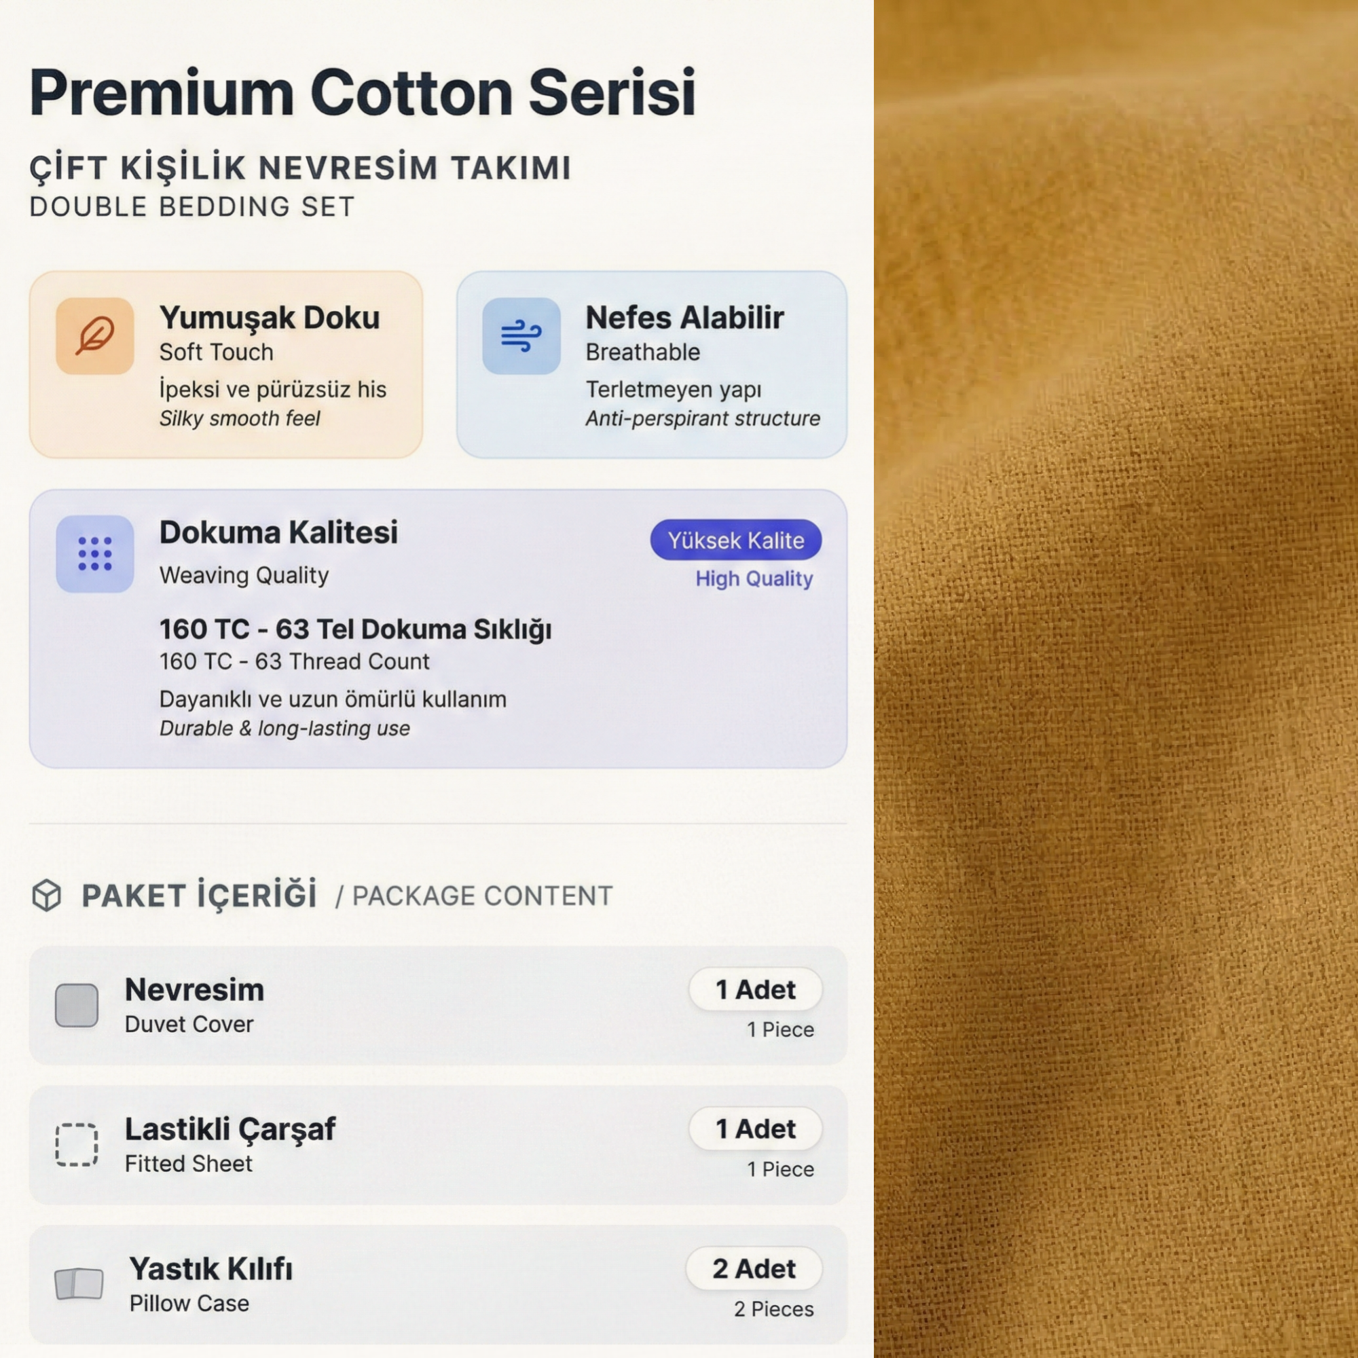Click the 1 Adet badge for Lastikli Çarşaf

tap(755, 1129)
